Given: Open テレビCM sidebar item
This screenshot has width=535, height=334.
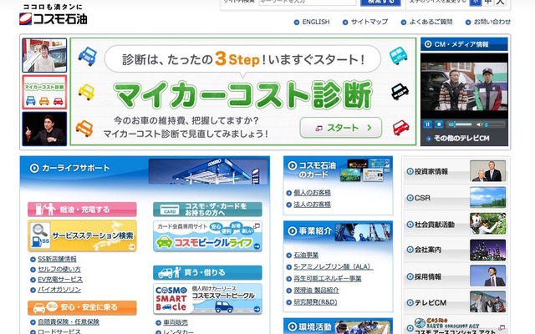Looking at the screenshot, I should click(x=456, y=302).
